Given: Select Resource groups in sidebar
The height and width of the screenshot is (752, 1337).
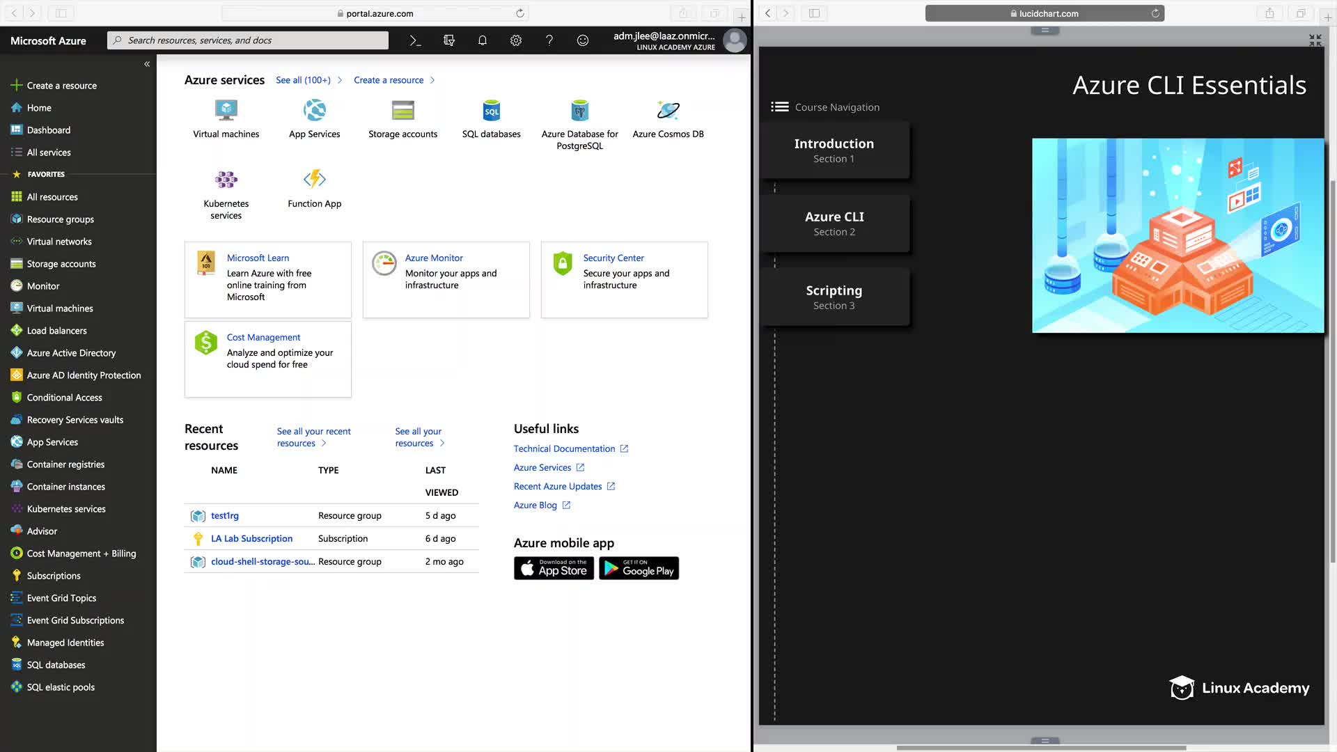Looking at the screenshot, I should [x=61, y=219].
